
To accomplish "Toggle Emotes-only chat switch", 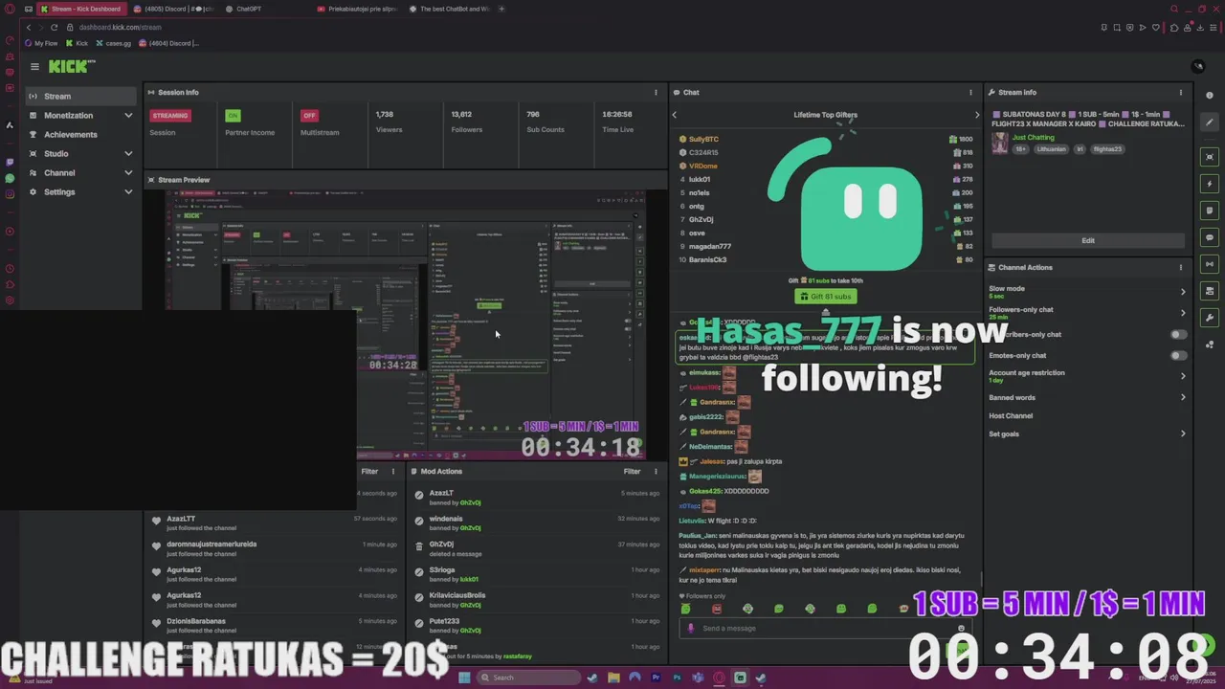I will coord(1179,356).
